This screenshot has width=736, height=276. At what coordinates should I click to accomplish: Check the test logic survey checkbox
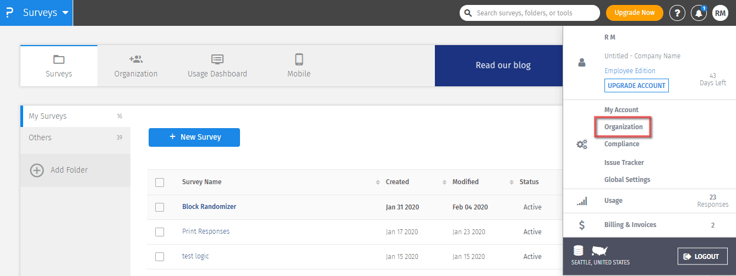(x=160, y=257)
